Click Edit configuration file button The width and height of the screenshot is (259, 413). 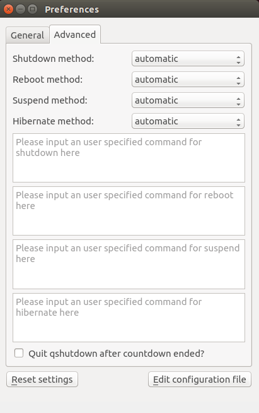[200, 380]
